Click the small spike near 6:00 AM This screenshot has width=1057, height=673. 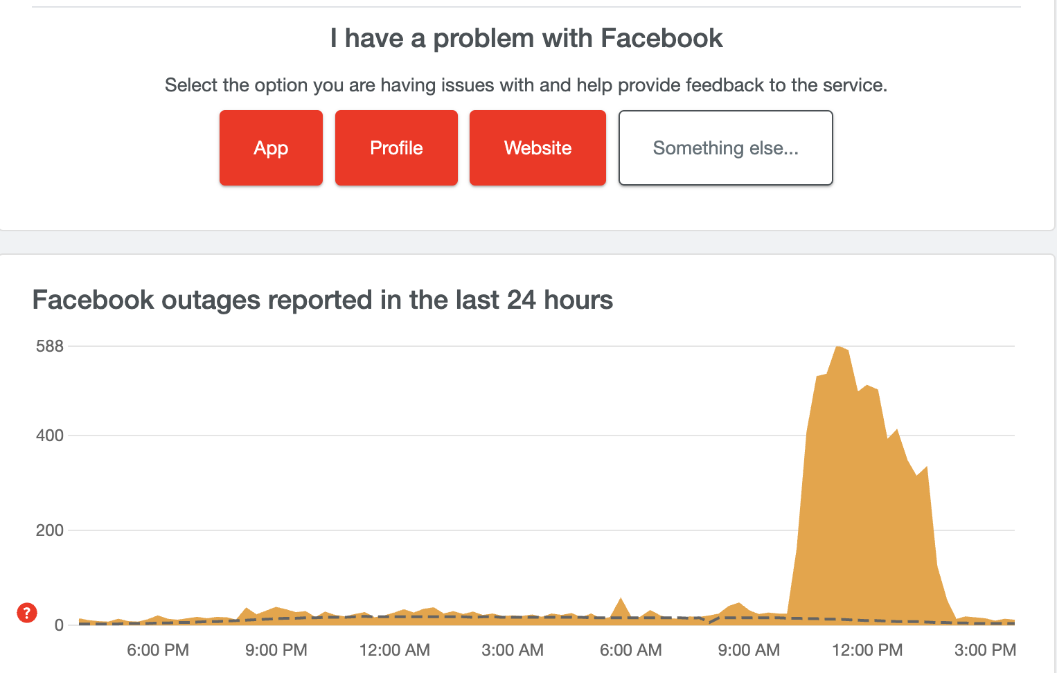tap(621, 600)
